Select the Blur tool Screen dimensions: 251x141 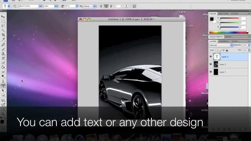3,72
